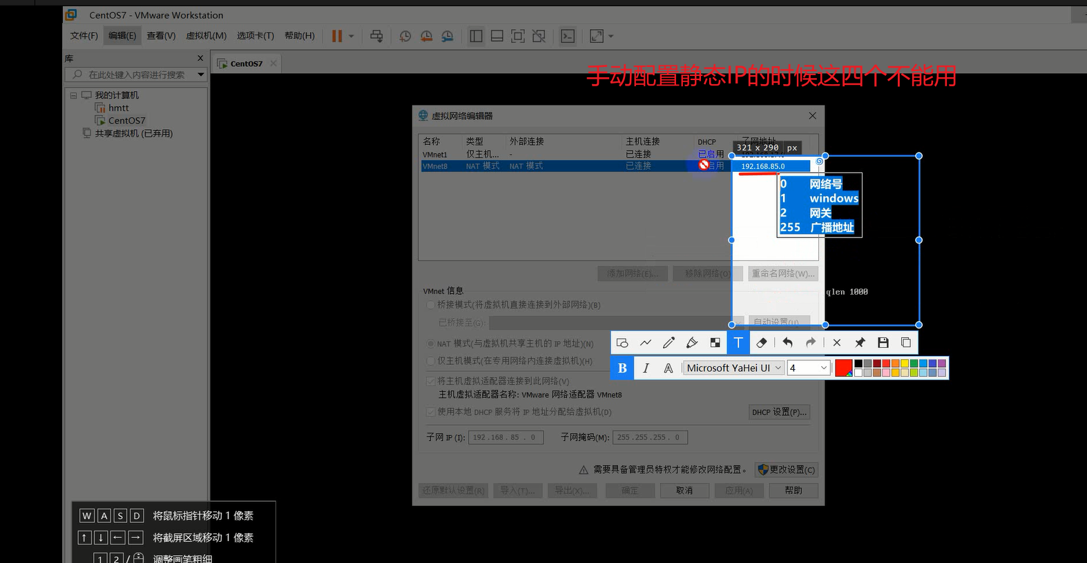
Task: Revert virtual machine to snapshot
Action: coord(427,36)
